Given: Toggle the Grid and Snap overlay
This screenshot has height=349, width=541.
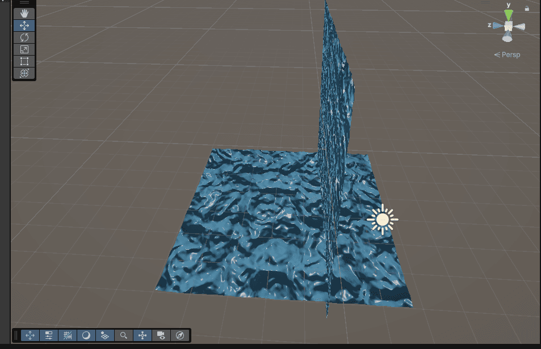Looking at the screenshot, I should tap(68, 335).
